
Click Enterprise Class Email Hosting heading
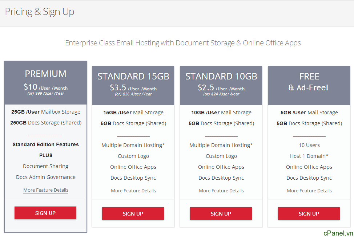[183, 43]
